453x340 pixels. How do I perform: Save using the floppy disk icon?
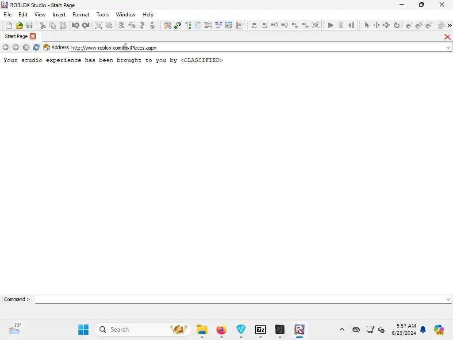tap(29, 25)
